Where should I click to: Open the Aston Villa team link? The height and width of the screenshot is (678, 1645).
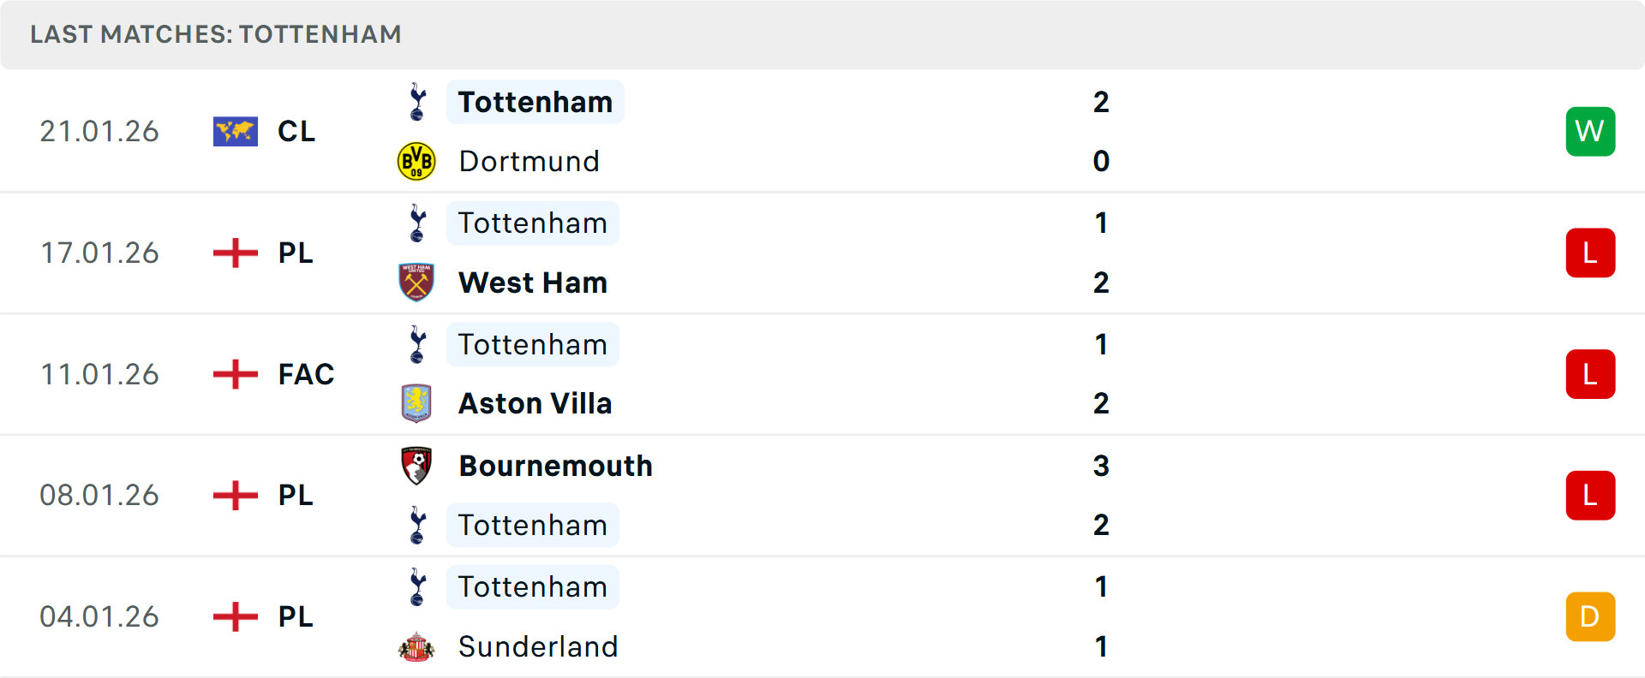(535, 403)
